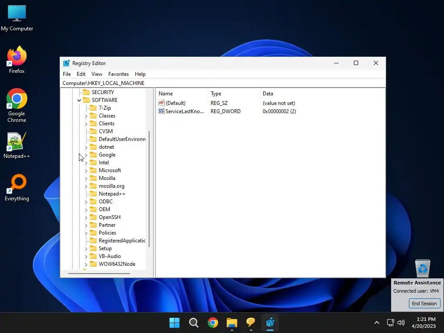
Task: Expand the Setup key
Action: (86, 248)
